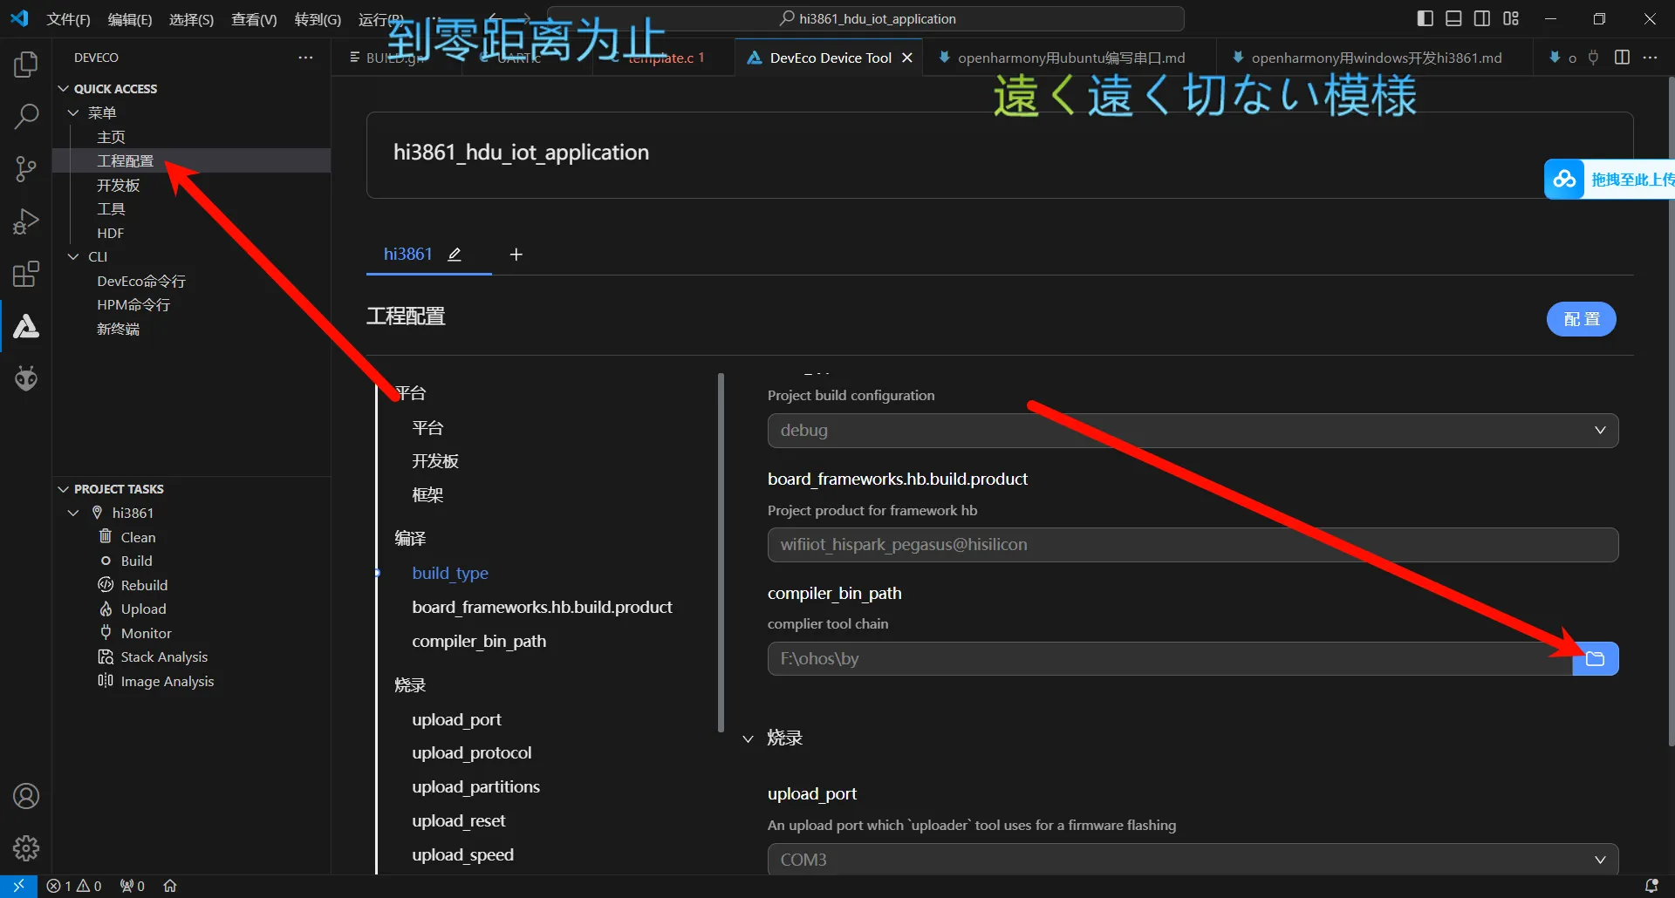Screen dimensions: 1675x898
Task: Click folder browse icon for compiler_bin_path
Action: pyautogui.click(x=1595, y=659)
